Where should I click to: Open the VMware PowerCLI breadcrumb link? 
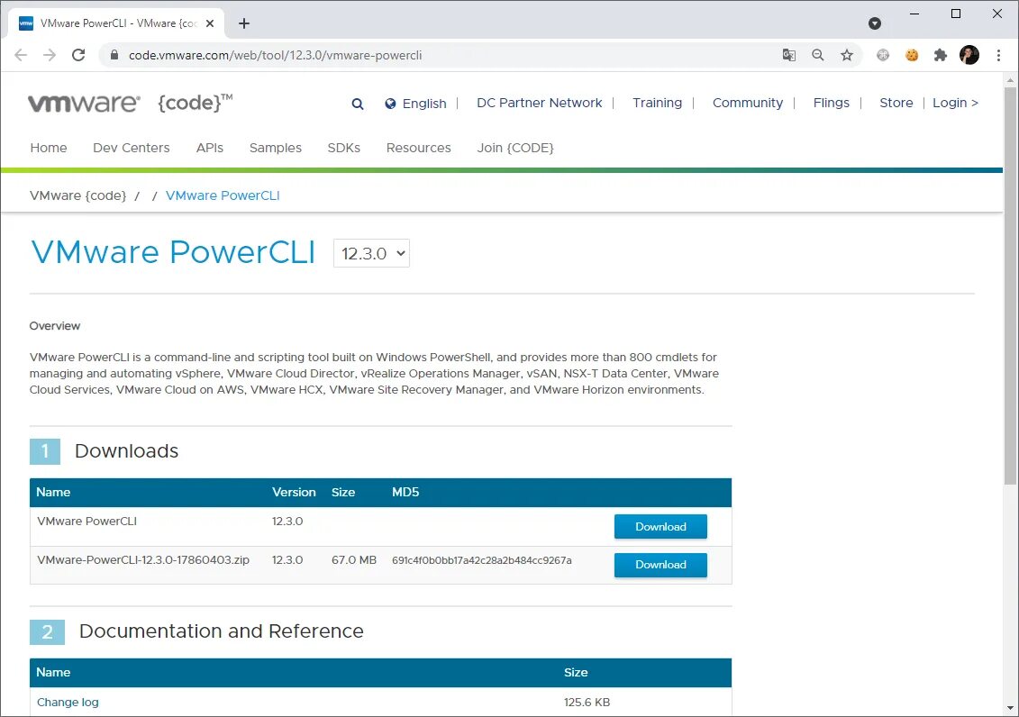coord(223,195)
